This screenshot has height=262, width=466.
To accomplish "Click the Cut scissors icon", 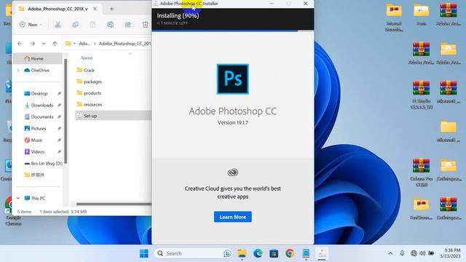I will click(58, 25).
